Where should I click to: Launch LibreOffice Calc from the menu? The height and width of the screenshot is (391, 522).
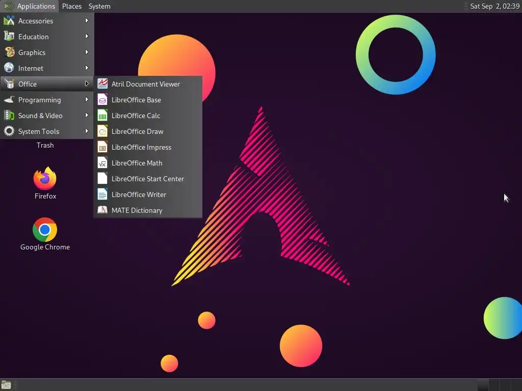coord(148,116)
